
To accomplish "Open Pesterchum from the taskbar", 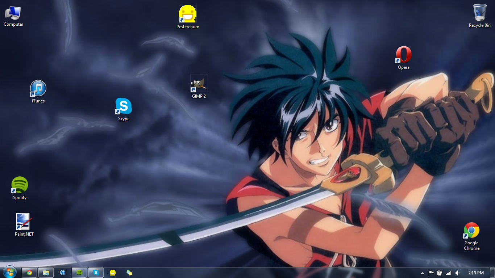I will coord(112,273).
